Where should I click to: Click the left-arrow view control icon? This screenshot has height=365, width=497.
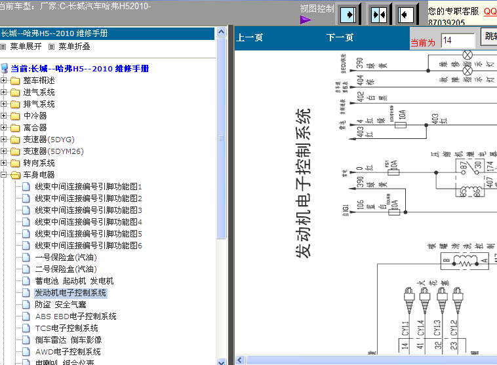pos(406,14)
